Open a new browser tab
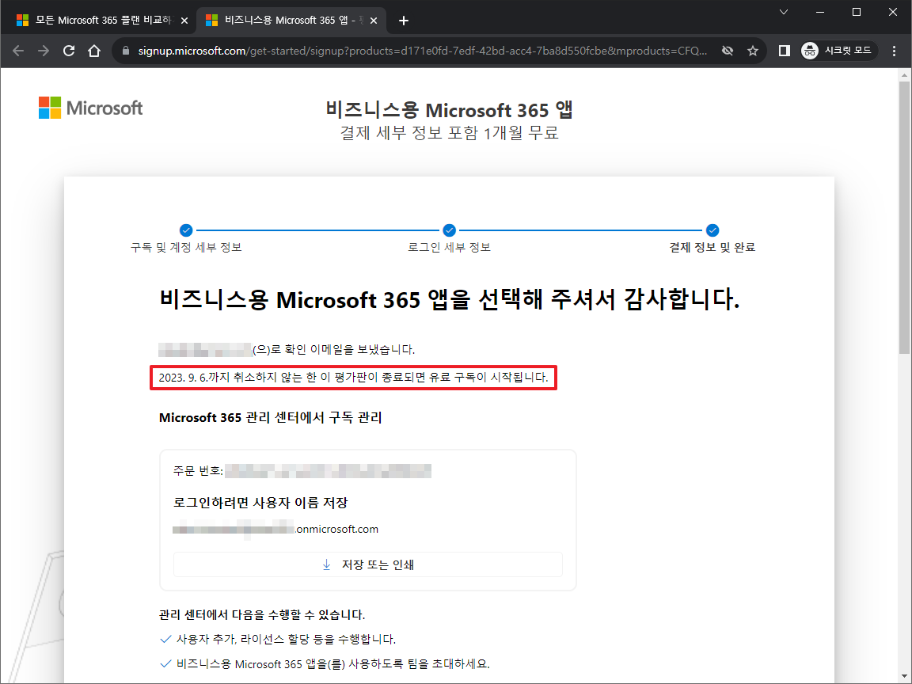 404,21
